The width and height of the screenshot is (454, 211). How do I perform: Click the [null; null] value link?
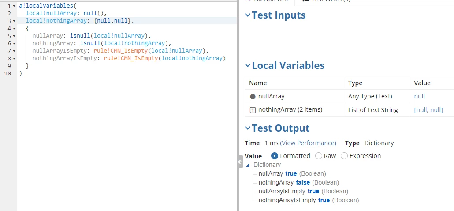pos(428,110)
